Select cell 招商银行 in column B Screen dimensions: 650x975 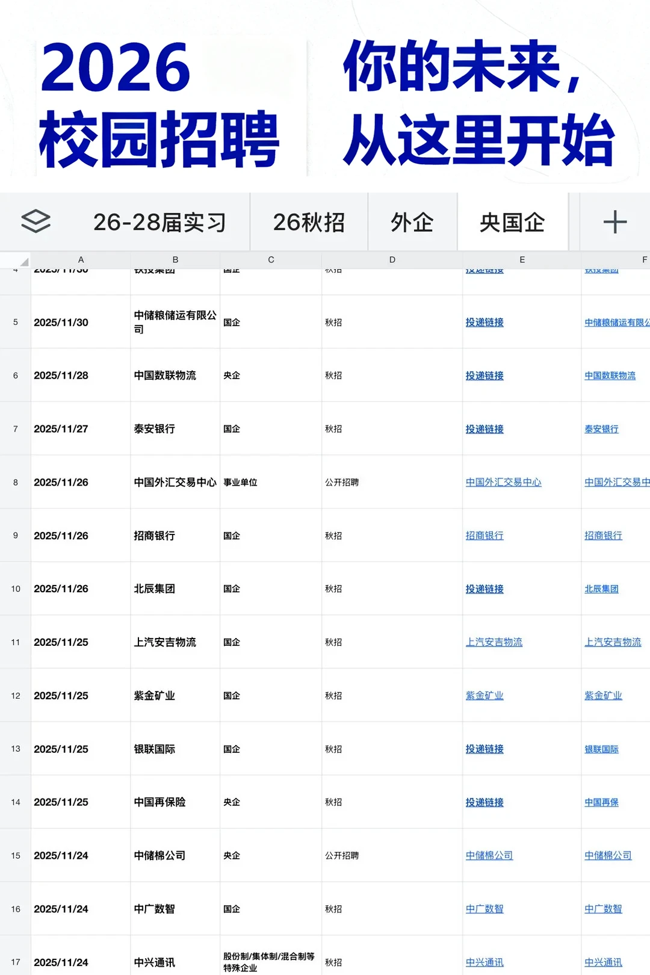[175, 535]
